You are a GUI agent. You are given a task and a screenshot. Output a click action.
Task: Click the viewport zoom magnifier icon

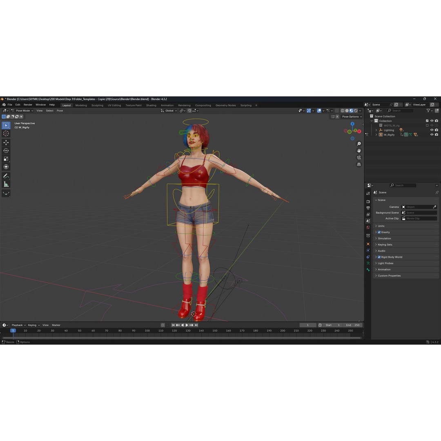359,144
